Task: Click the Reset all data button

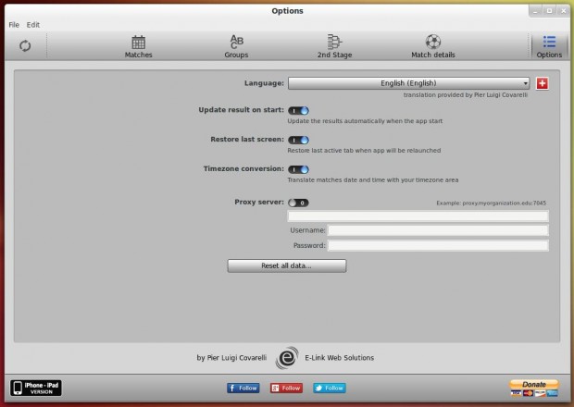Action: [287, 265]
